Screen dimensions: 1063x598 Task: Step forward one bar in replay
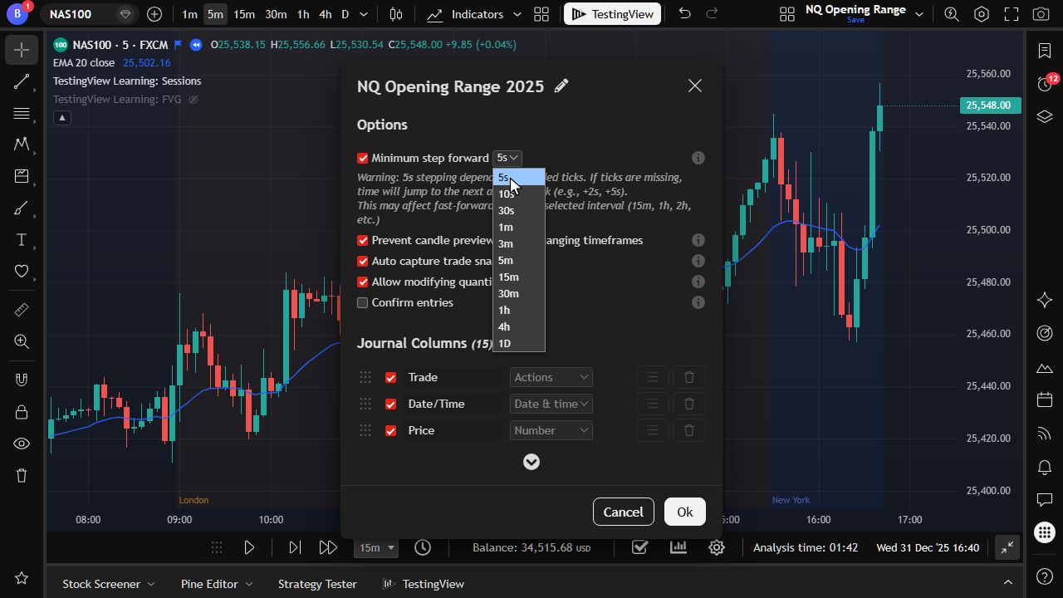[x=295, y=547]
